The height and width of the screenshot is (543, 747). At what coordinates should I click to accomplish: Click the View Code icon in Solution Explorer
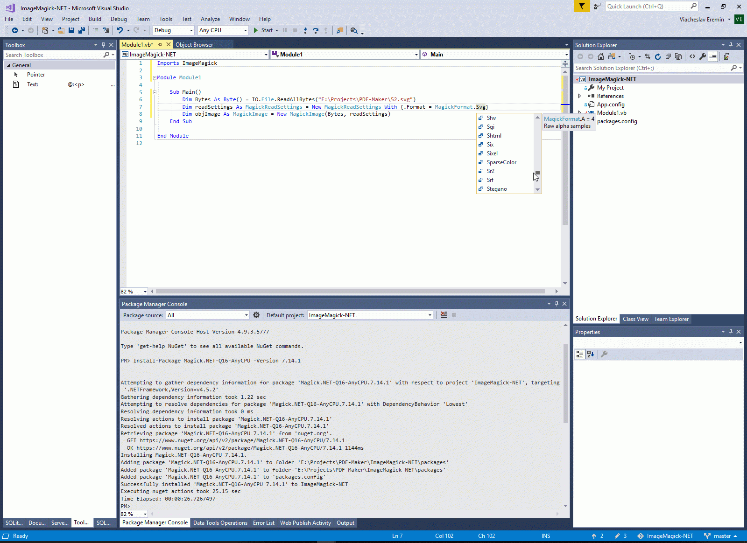point(692,56)
